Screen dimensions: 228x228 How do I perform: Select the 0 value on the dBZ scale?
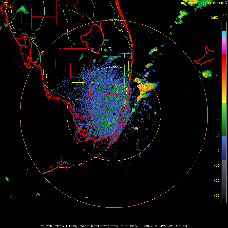pos(219,151)
